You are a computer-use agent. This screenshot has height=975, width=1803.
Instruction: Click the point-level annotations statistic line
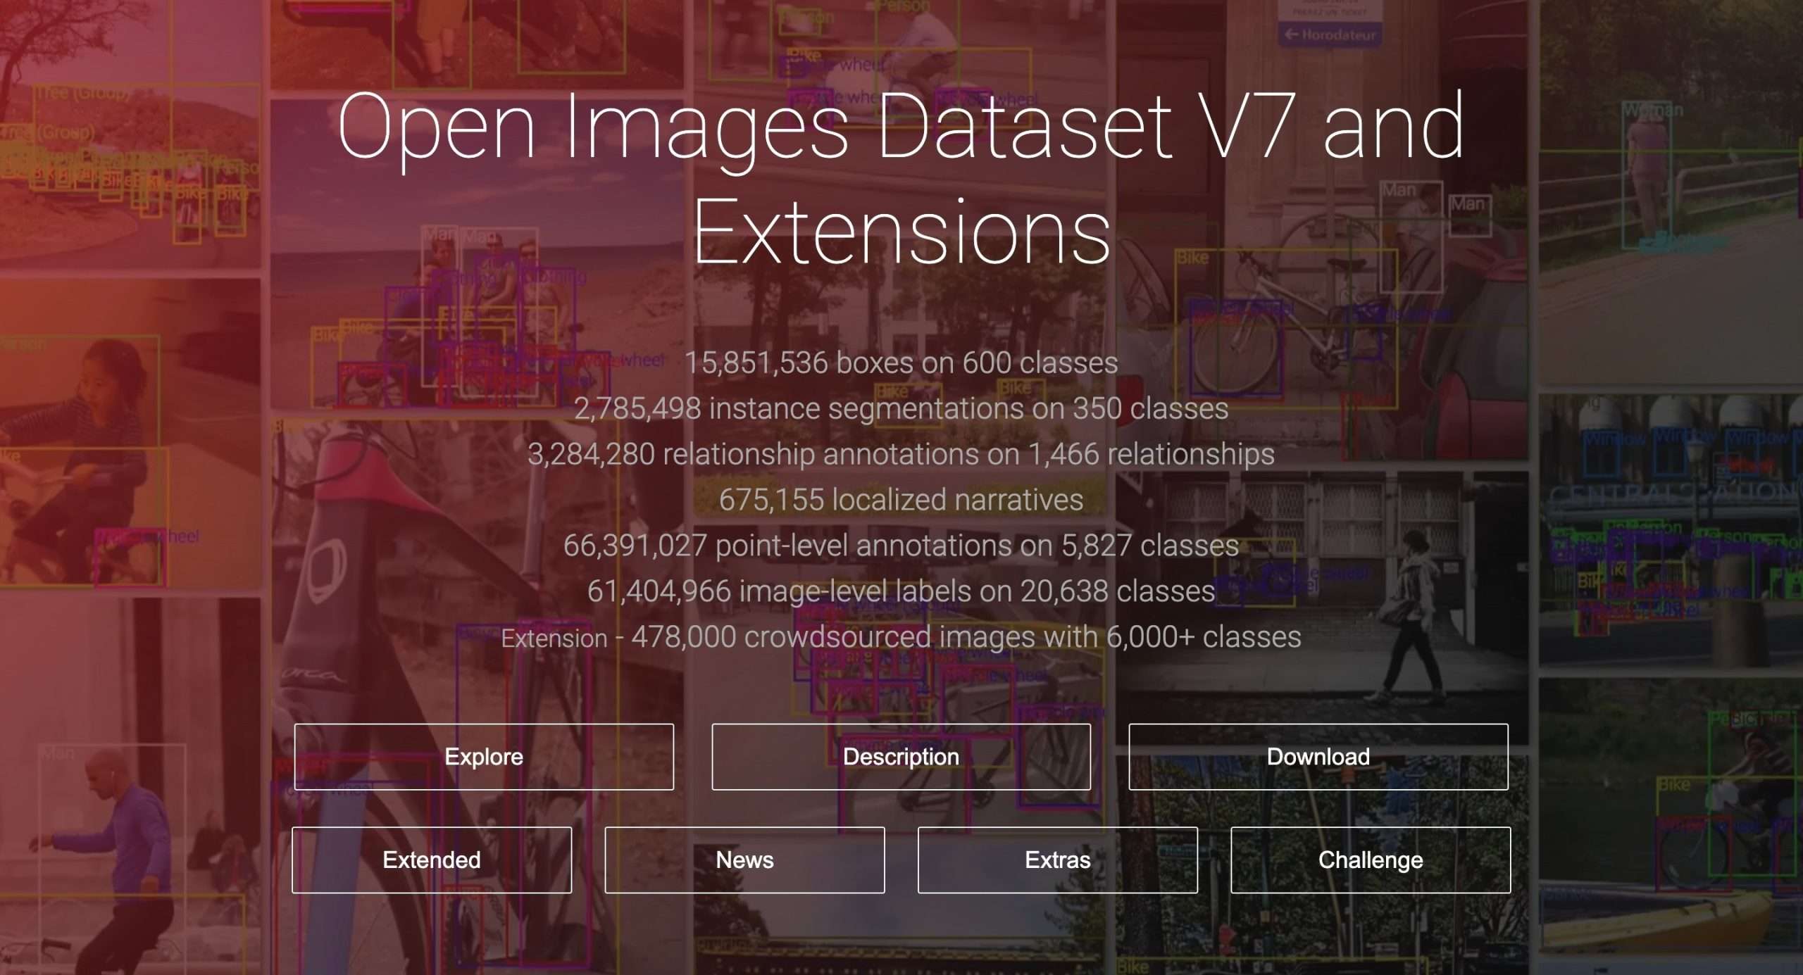tap(901, 546)
